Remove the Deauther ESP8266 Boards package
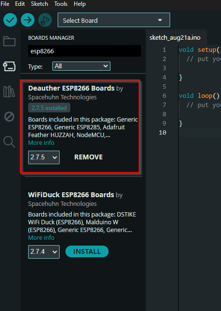 (89, 157)
